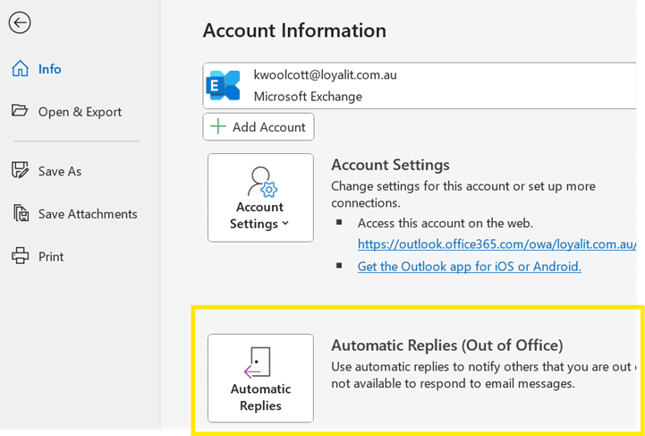Click the Open & Export folder icon

(x=20, y=111)
